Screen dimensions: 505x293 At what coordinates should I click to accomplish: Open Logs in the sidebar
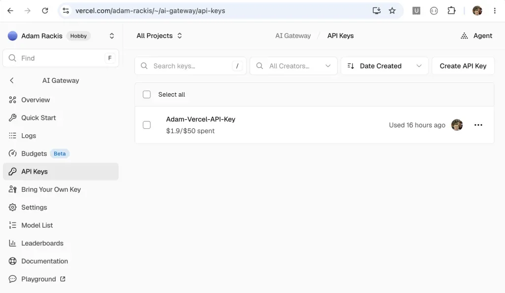[61, 136]
